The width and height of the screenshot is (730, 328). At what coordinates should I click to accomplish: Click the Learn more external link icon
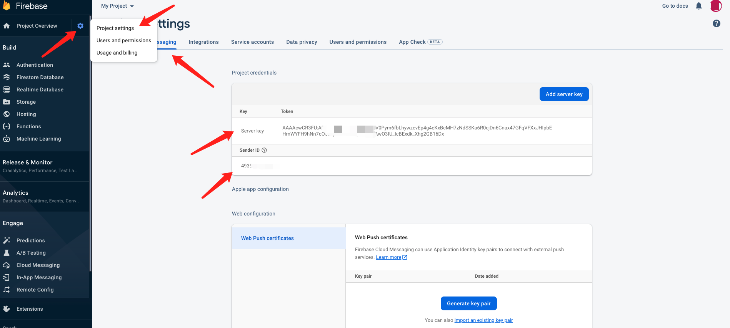pyautogui.click(x=405, y=257)
